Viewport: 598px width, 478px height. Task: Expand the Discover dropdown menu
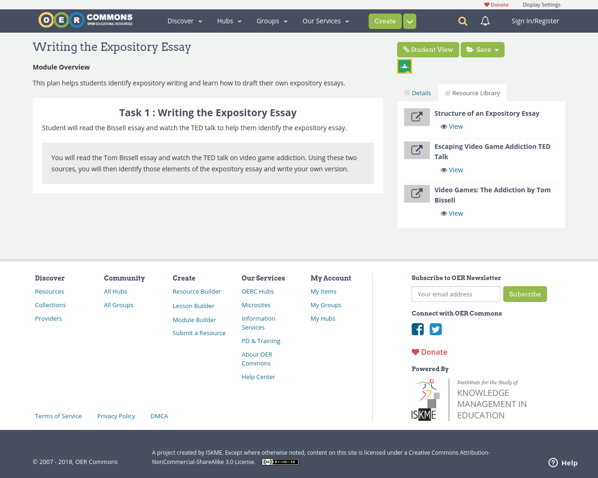point(185,21)
